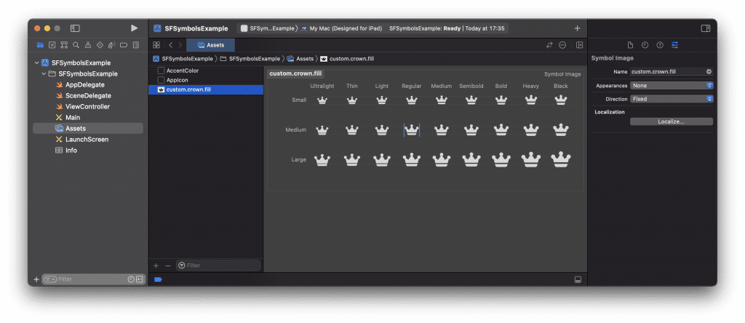The width and height of the screenshot is (745, 323).
Task: Toggle the right inspector panel icon
Action: 706,28
